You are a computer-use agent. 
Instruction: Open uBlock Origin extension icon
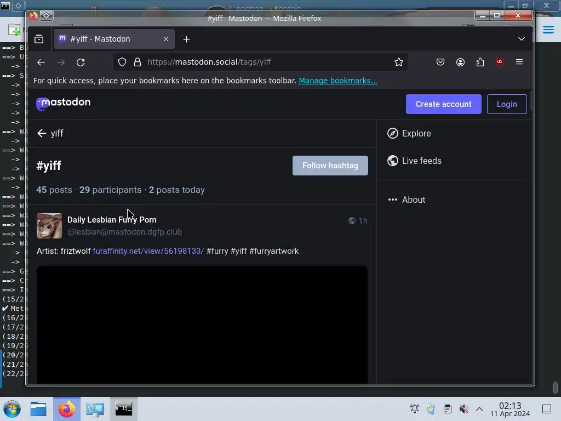[500, 62]
